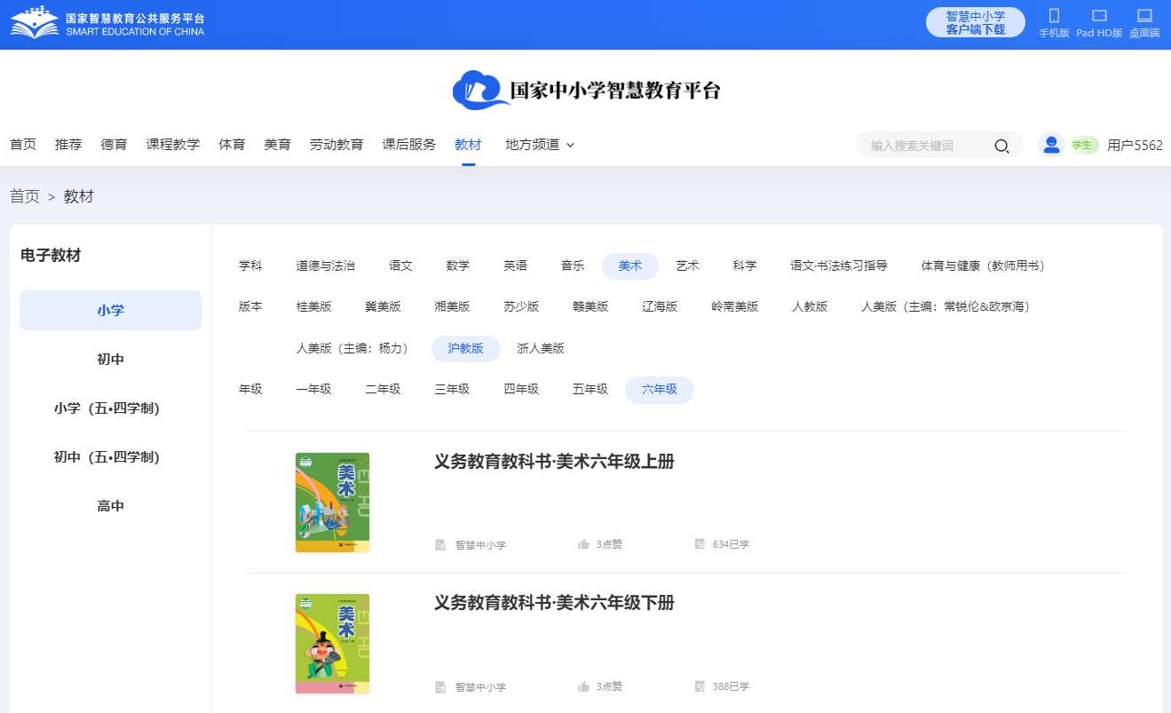Select grade 五年级
1171x713 pixels.
coord(591,389)
